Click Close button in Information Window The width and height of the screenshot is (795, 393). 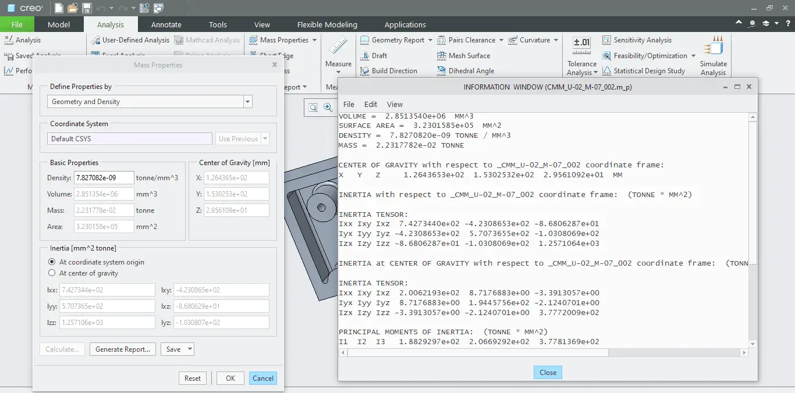click(x=548, y=373)
